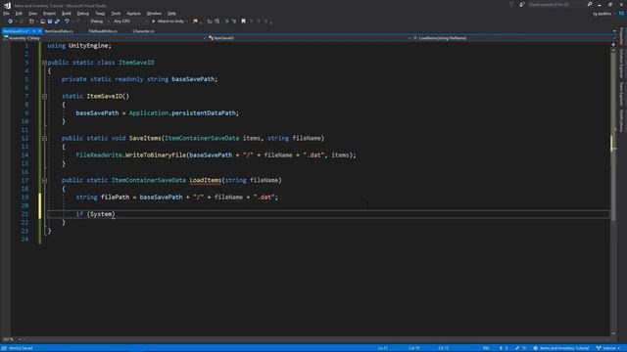The width and height of the screenshot is (627, 352).
Task: Open the Analyze menu
Action: point(133,14)
